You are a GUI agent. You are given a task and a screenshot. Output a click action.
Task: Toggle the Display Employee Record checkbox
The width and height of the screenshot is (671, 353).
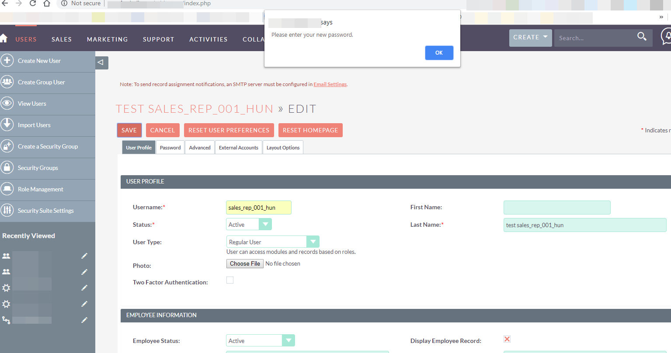507,339
